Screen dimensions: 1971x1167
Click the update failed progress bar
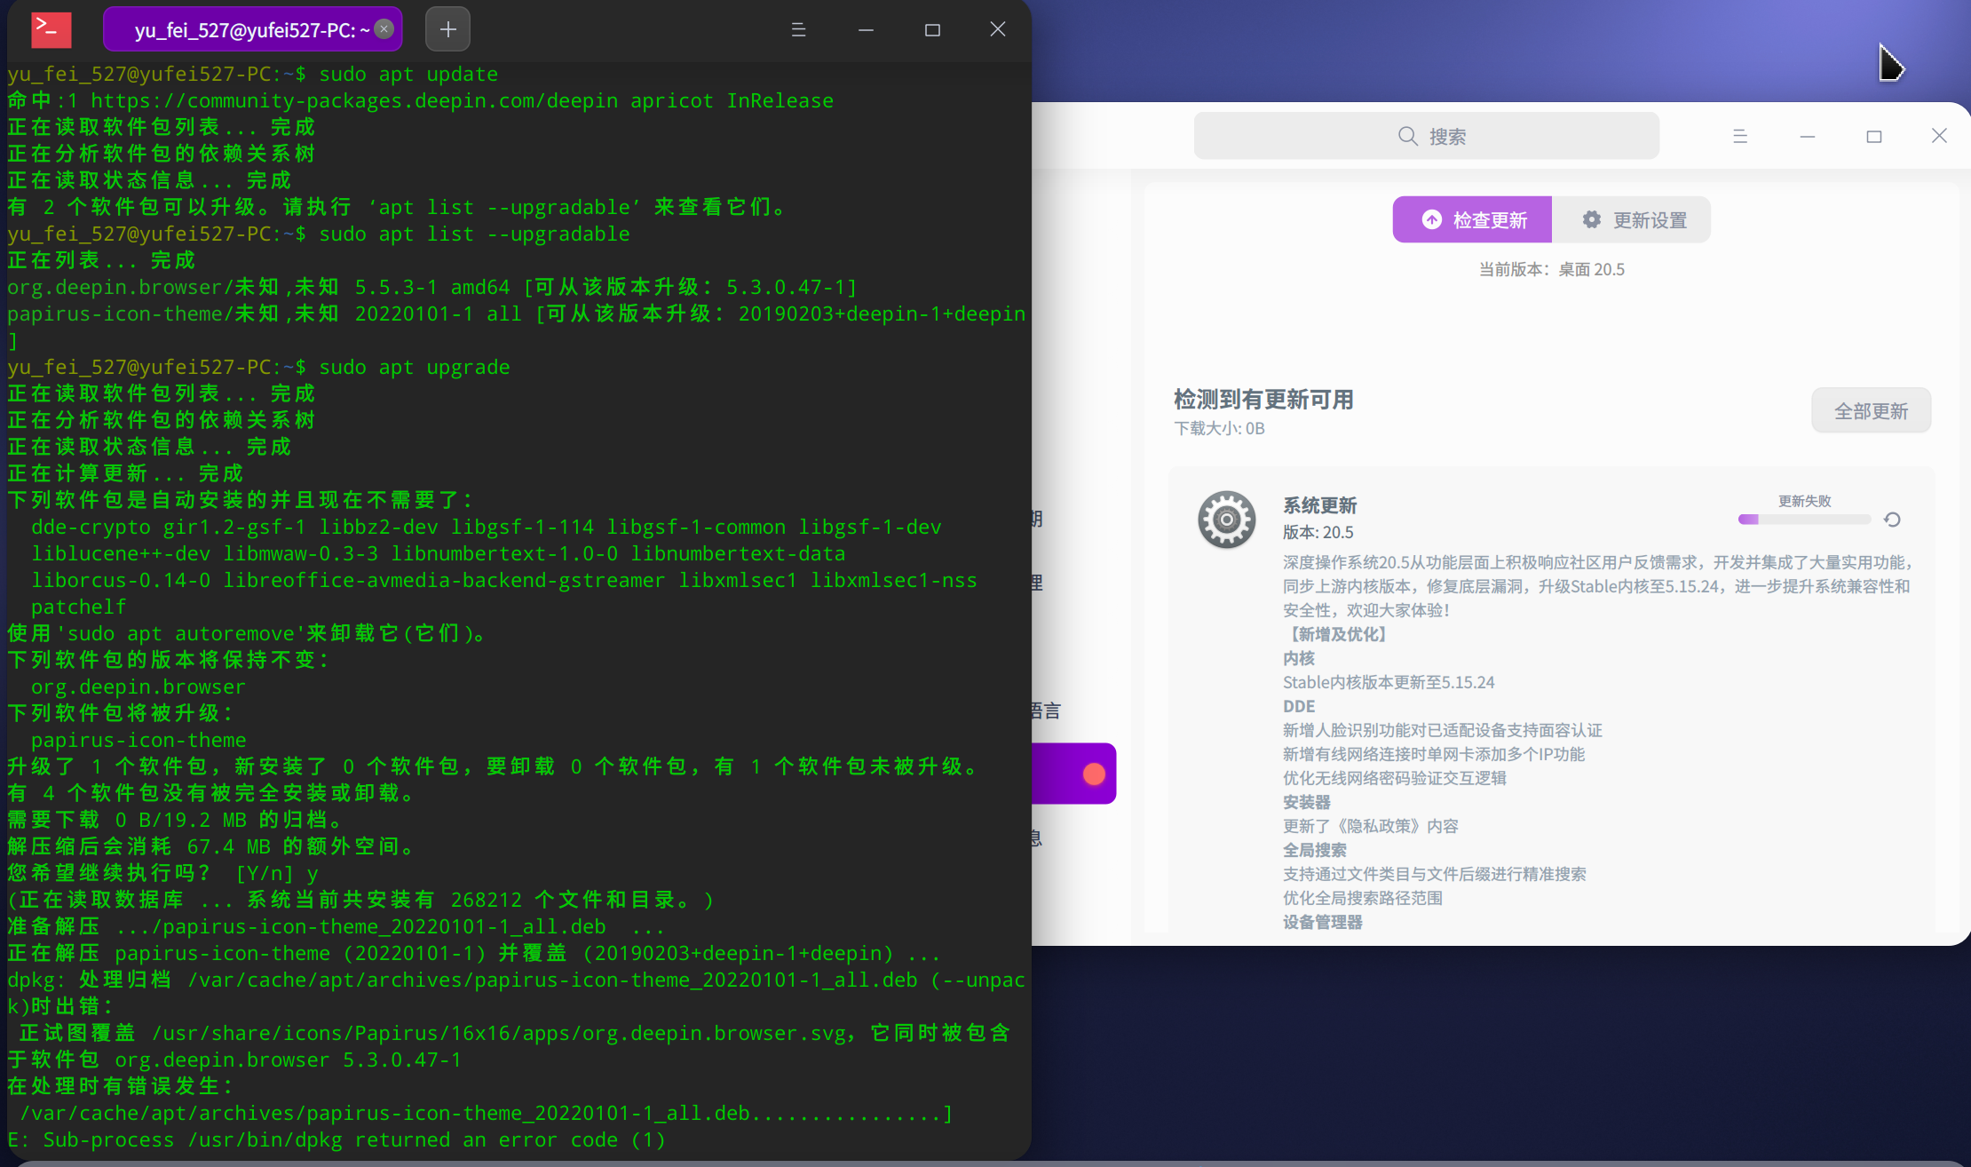pos(1804,520)
